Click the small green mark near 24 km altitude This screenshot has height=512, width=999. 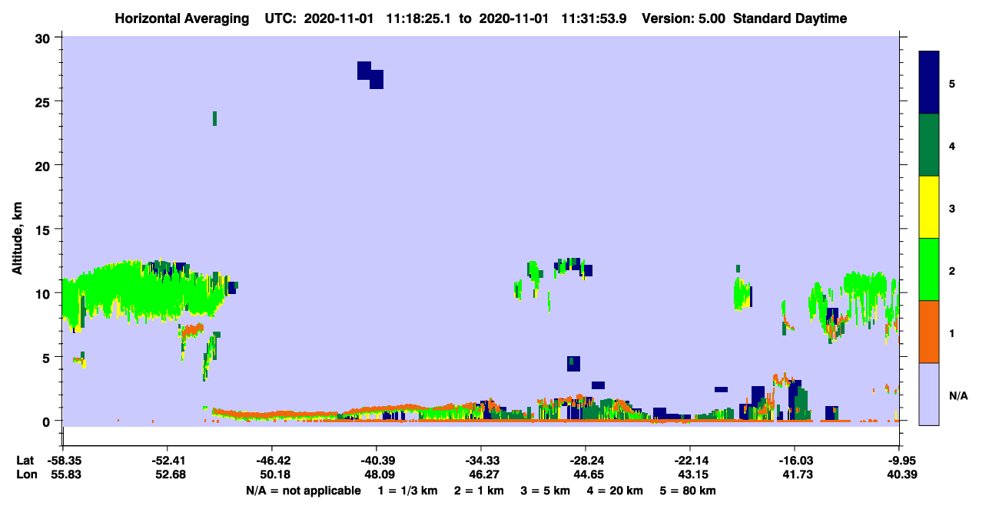214,118
